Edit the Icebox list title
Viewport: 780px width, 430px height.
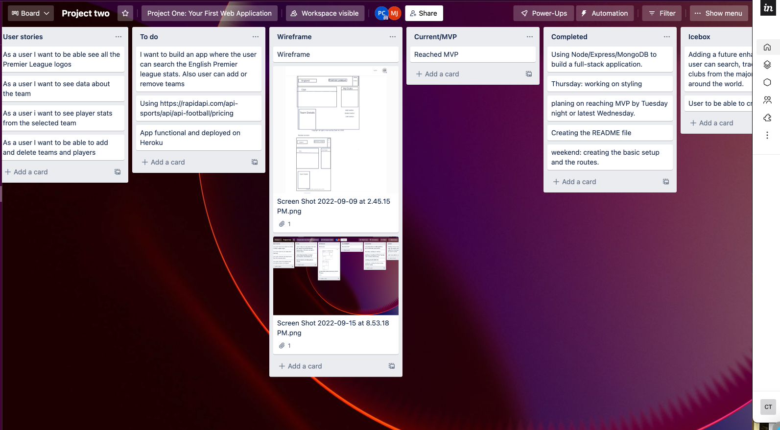699,37
